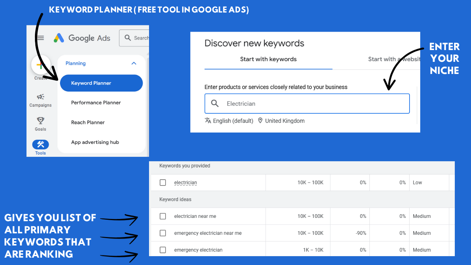This screenshot has width=471, height=265.
Task: Open the Campaigns megaphone icon
Action: click(40, 97)
